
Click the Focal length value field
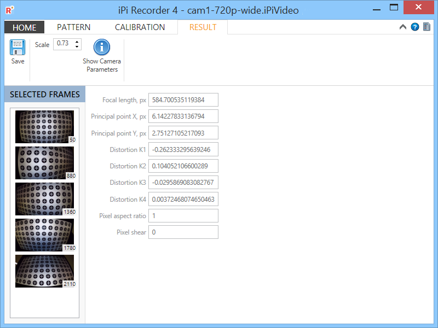tap(183, 100)
